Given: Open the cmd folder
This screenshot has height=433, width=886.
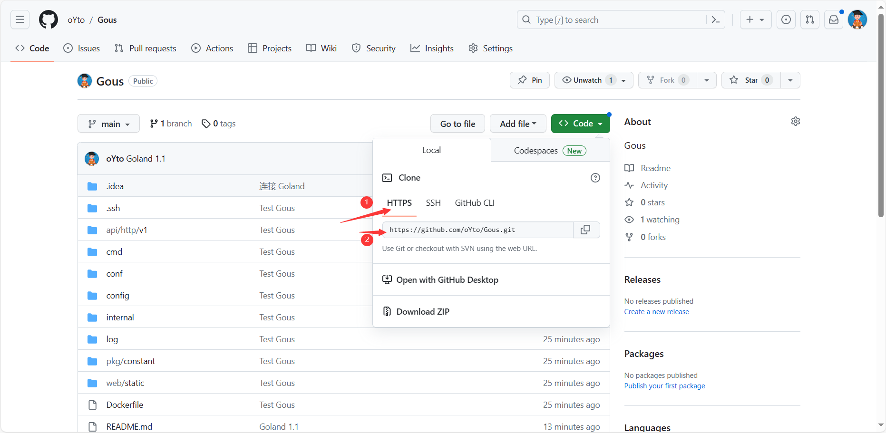Looking at the screenshot, I should 114,252.
